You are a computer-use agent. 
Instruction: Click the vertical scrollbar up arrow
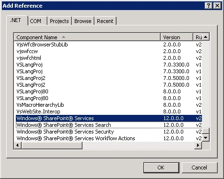(206, 37)
